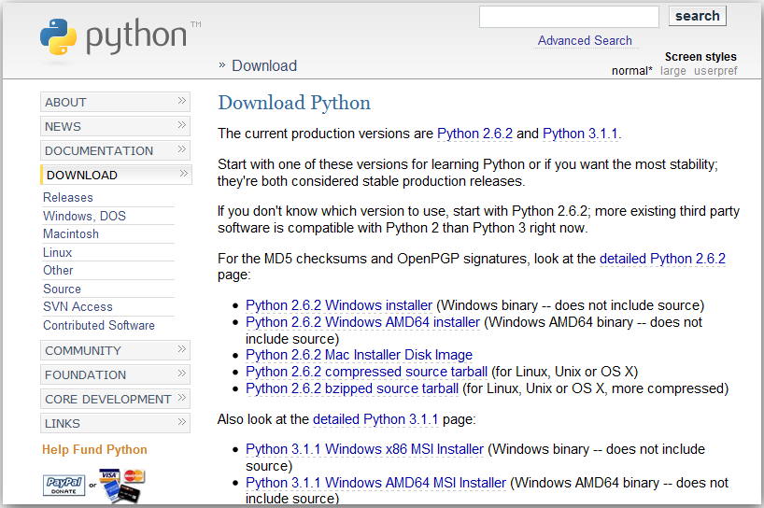The height and width of the screenshot is (508, 764).
Task: Open the DOWNLOAD section
Action: point(117,175)
